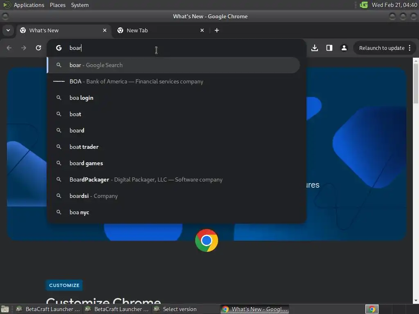
Task: Switch to first BetaCraft Launcher taskbar window
Action: click(x=48, y=309)
